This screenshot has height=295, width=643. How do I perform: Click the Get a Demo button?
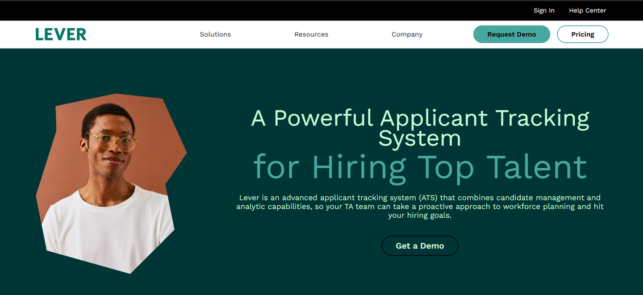(x=420, y=246)
